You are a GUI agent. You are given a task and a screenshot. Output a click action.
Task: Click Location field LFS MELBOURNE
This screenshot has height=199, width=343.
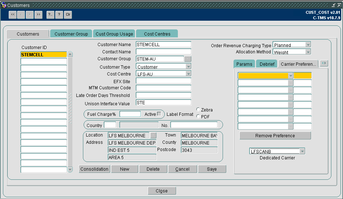point(129,135)
